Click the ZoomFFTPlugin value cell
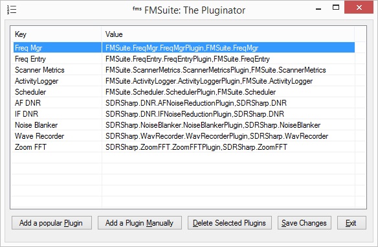Viewport: 378px width, 247px height. pyautogui.click(x=196, y=147)
